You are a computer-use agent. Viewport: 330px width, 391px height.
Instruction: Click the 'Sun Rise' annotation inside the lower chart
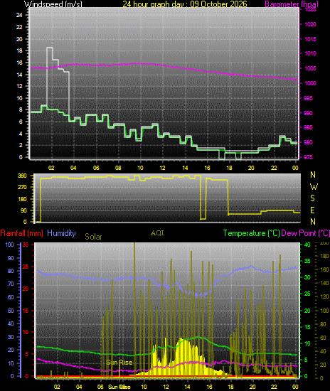point(119,363)
